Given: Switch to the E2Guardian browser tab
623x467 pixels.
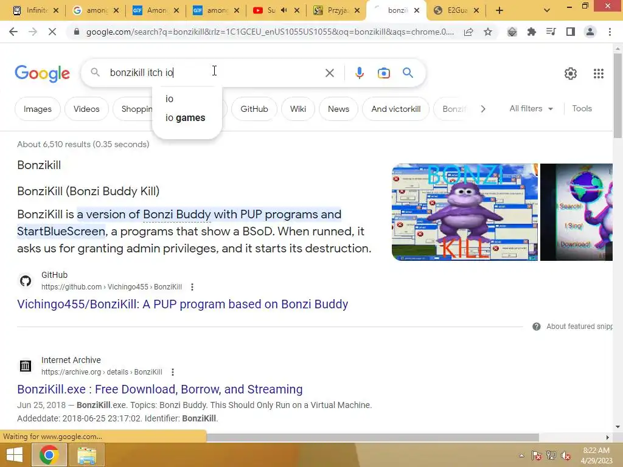Looking at the screenshot, I should tap(456, 10).
